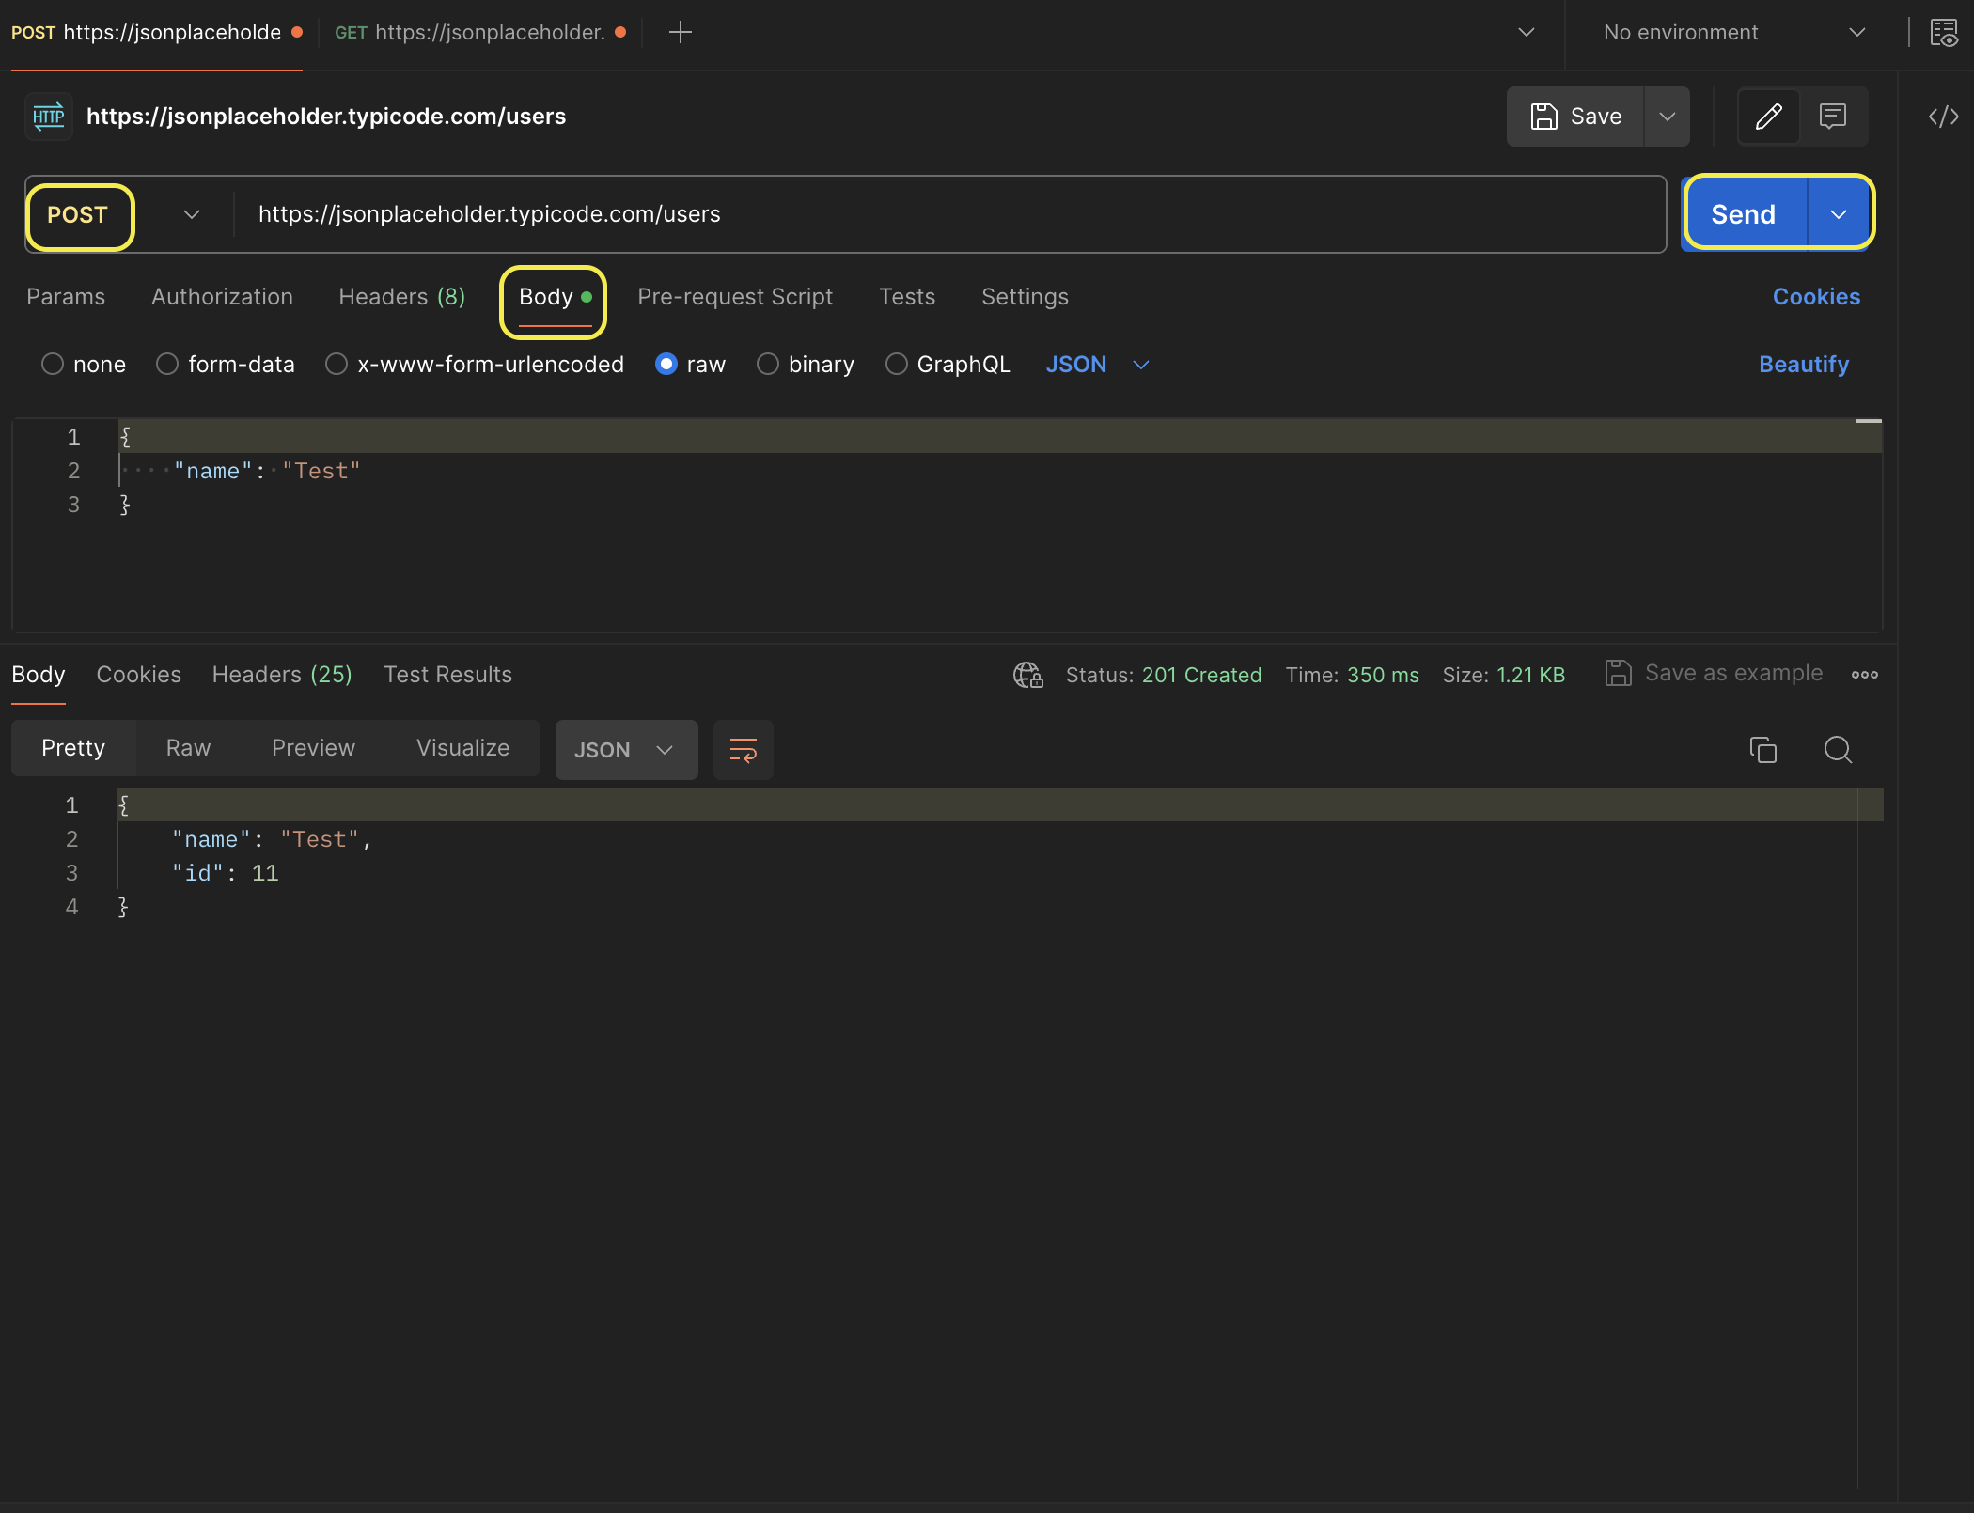Select the x-www-form-urlencoded body option
1974x1513 pixels.
tap(337, 365)
